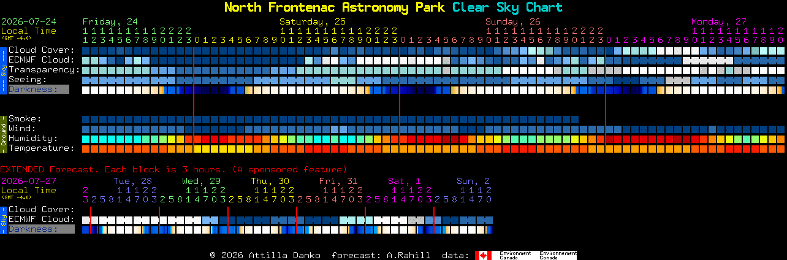Image resolution: width=787 pixels, height=260 pixels.
Task: Open the Transparency row label
Action: 44,70
